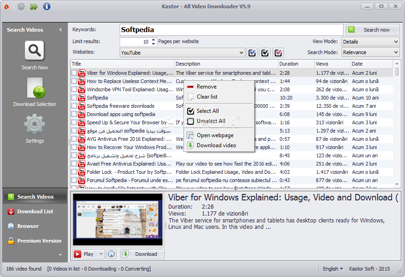This screenshot has height=277, width=405.
Task: Switch to the Browser section
Action: (x=35, y=226)
